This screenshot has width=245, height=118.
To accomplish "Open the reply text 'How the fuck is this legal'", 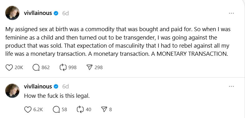I will tap(57, 96).
